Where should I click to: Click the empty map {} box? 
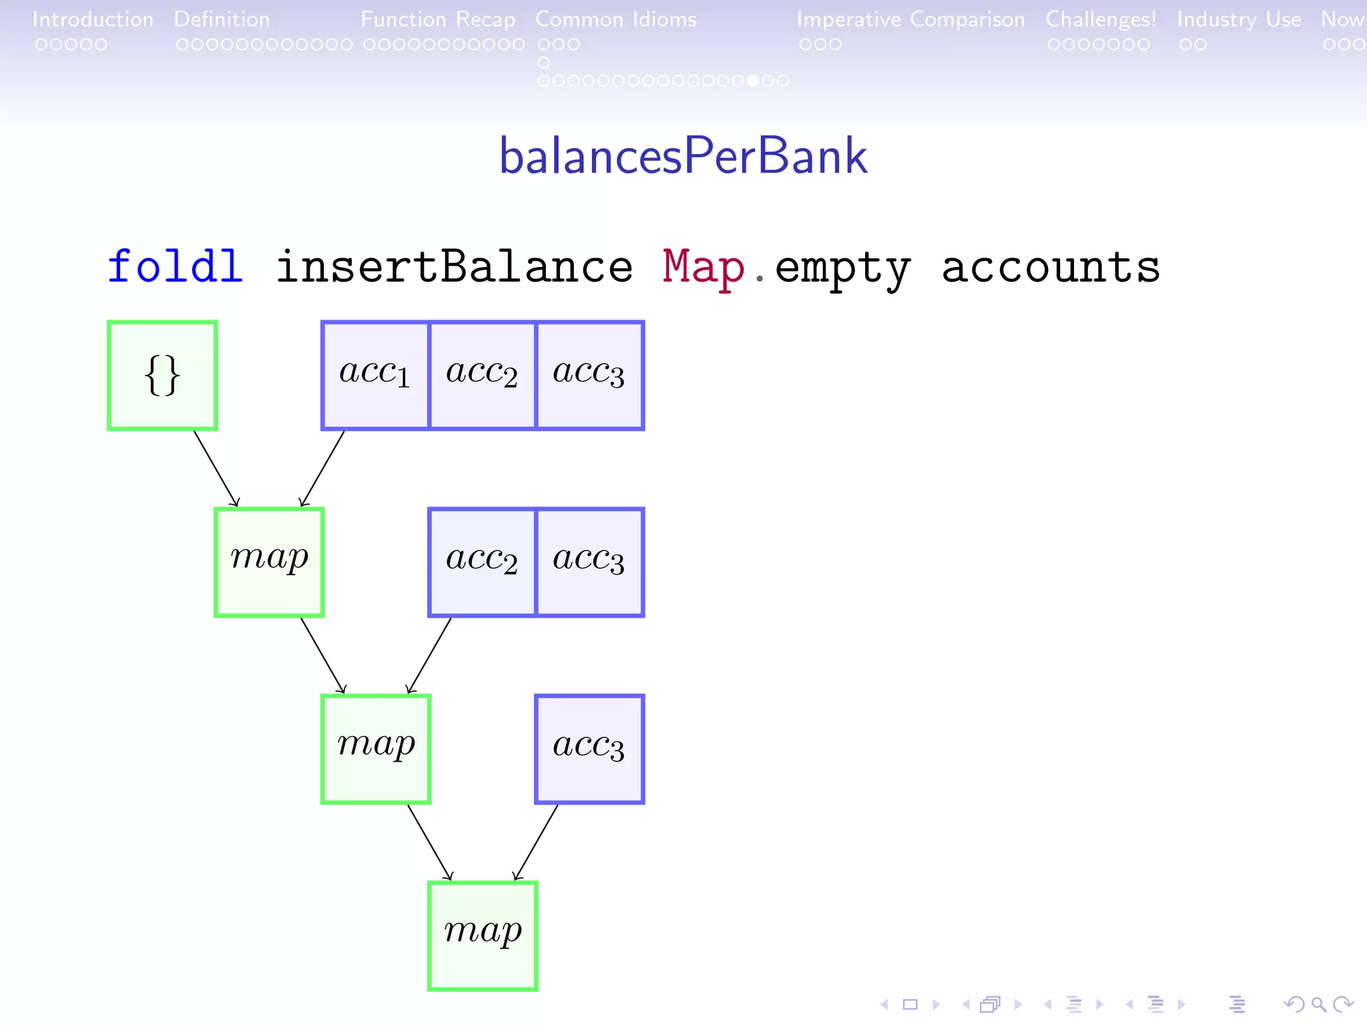[162, 376]
